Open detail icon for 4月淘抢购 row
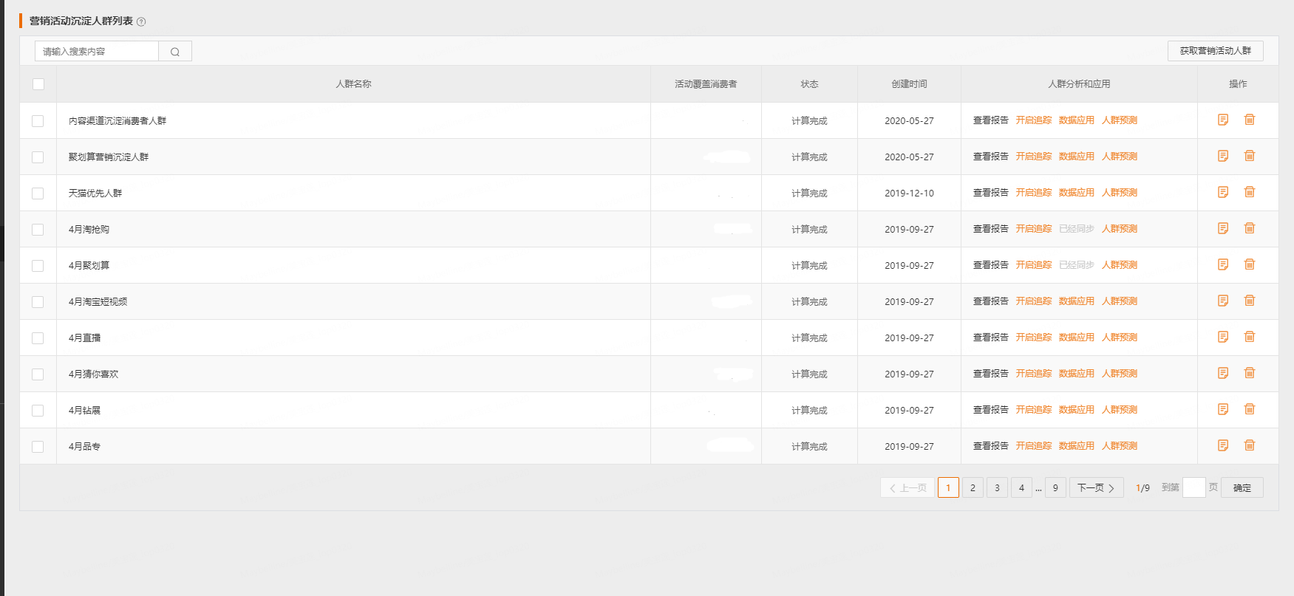The image size is (1294, 596). [1223, 228]
